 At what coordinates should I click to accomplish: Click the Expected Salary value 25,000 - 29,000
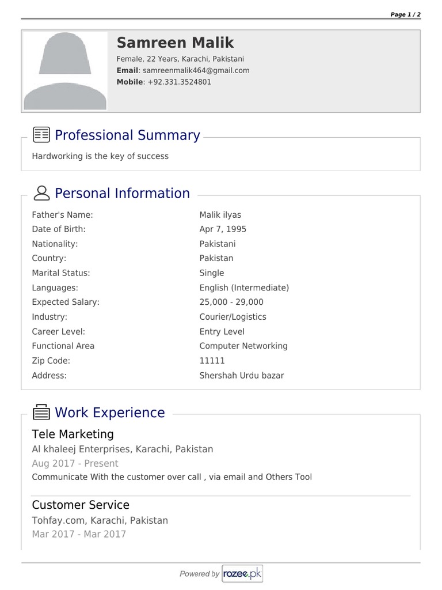point(231,302)
